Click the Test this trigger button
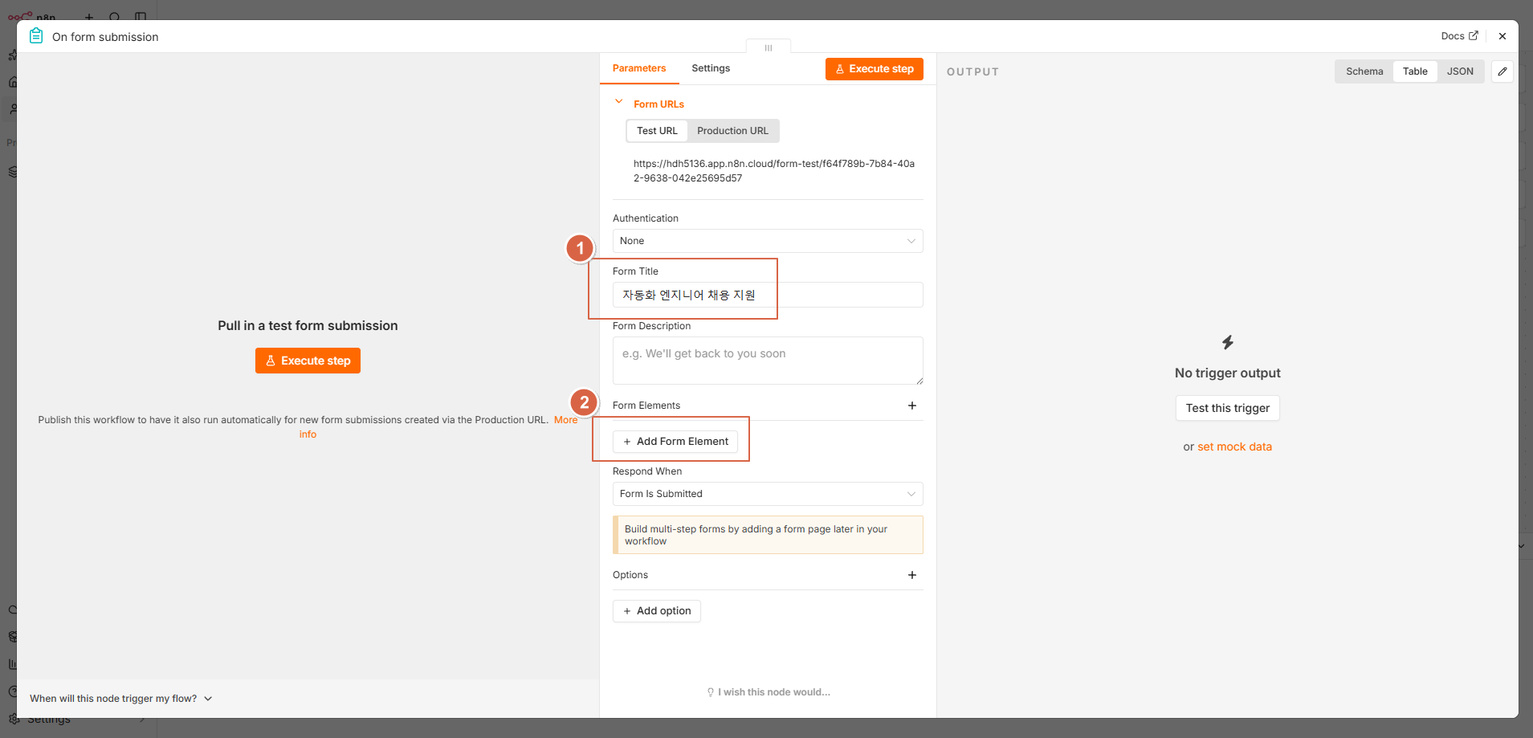The height and width of the screenshot is (738, 1533). 1227,408
